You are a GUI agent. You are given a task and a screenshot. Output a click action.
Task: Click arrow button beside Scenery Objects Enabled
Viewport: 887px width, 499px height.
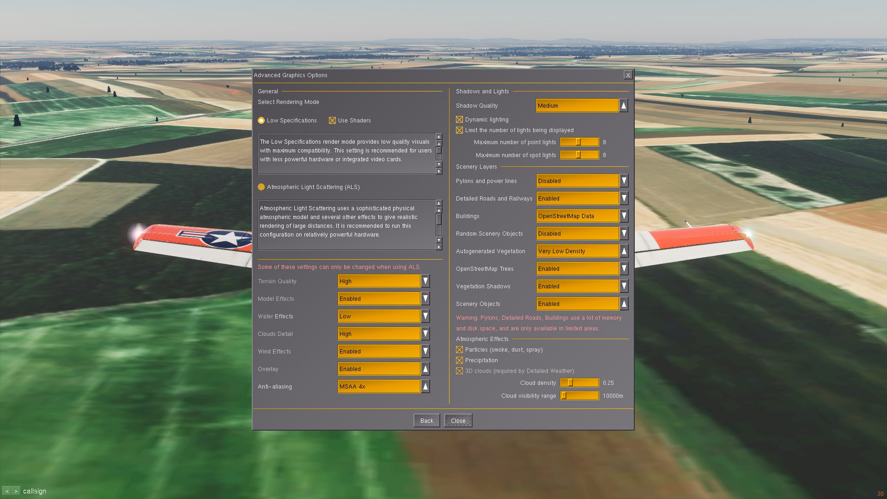(x=624, y=304)
